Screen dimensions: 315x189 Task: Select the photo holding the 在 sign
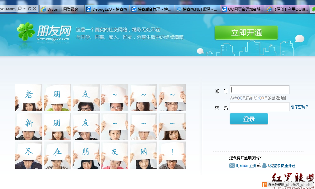pos(57,155)
